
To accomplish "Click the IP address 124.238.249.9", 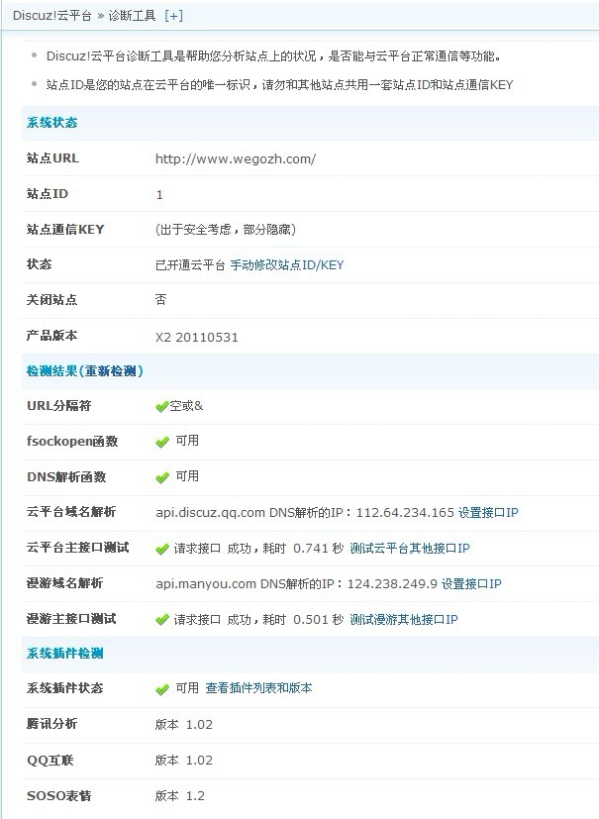I will click(392, 583).
